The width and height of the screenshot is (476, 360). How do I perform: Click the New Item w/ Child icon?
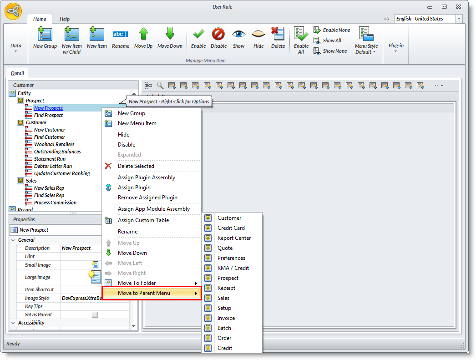click(71, 35)
